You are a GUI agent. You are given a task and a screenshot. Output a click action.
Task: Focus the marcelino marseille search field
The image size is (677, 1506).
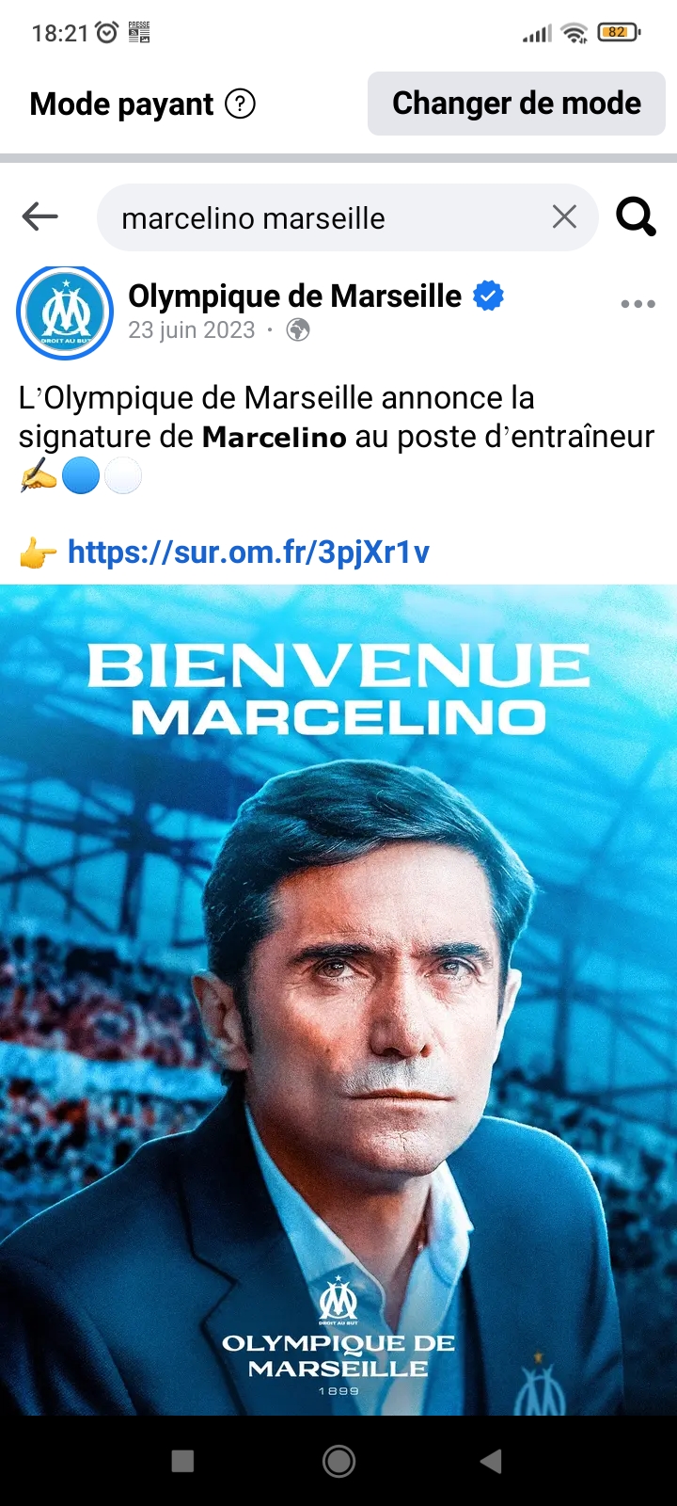tap(347, 217)
